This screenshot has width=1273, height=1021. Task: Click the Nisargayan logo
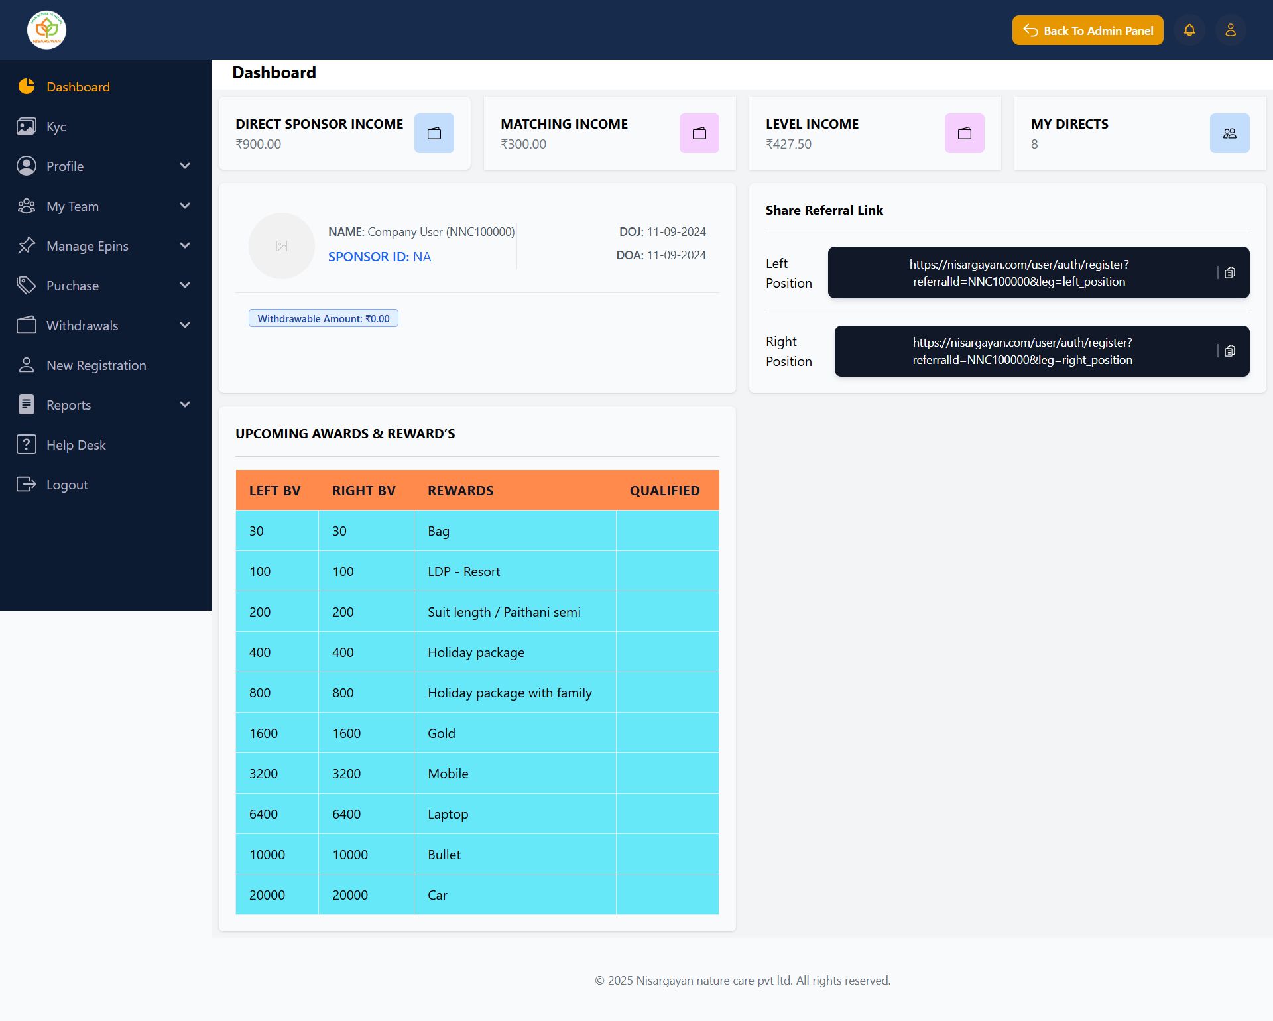tap(46, 30)
